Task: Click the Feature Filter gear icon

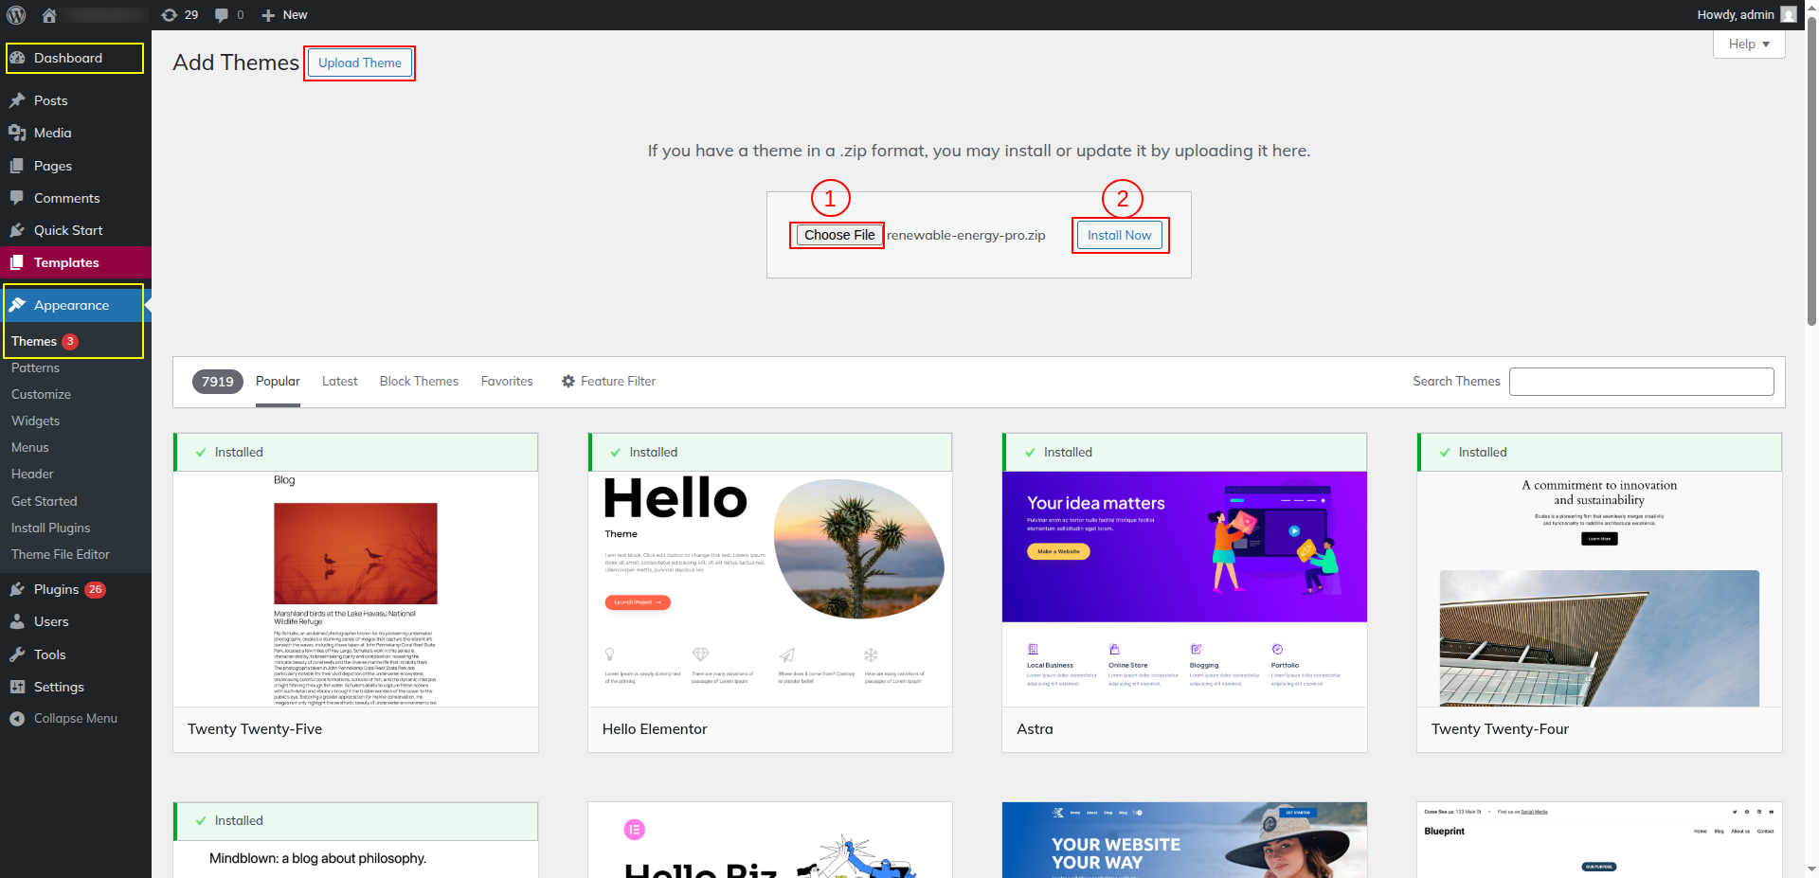Action: pos(568,382)
